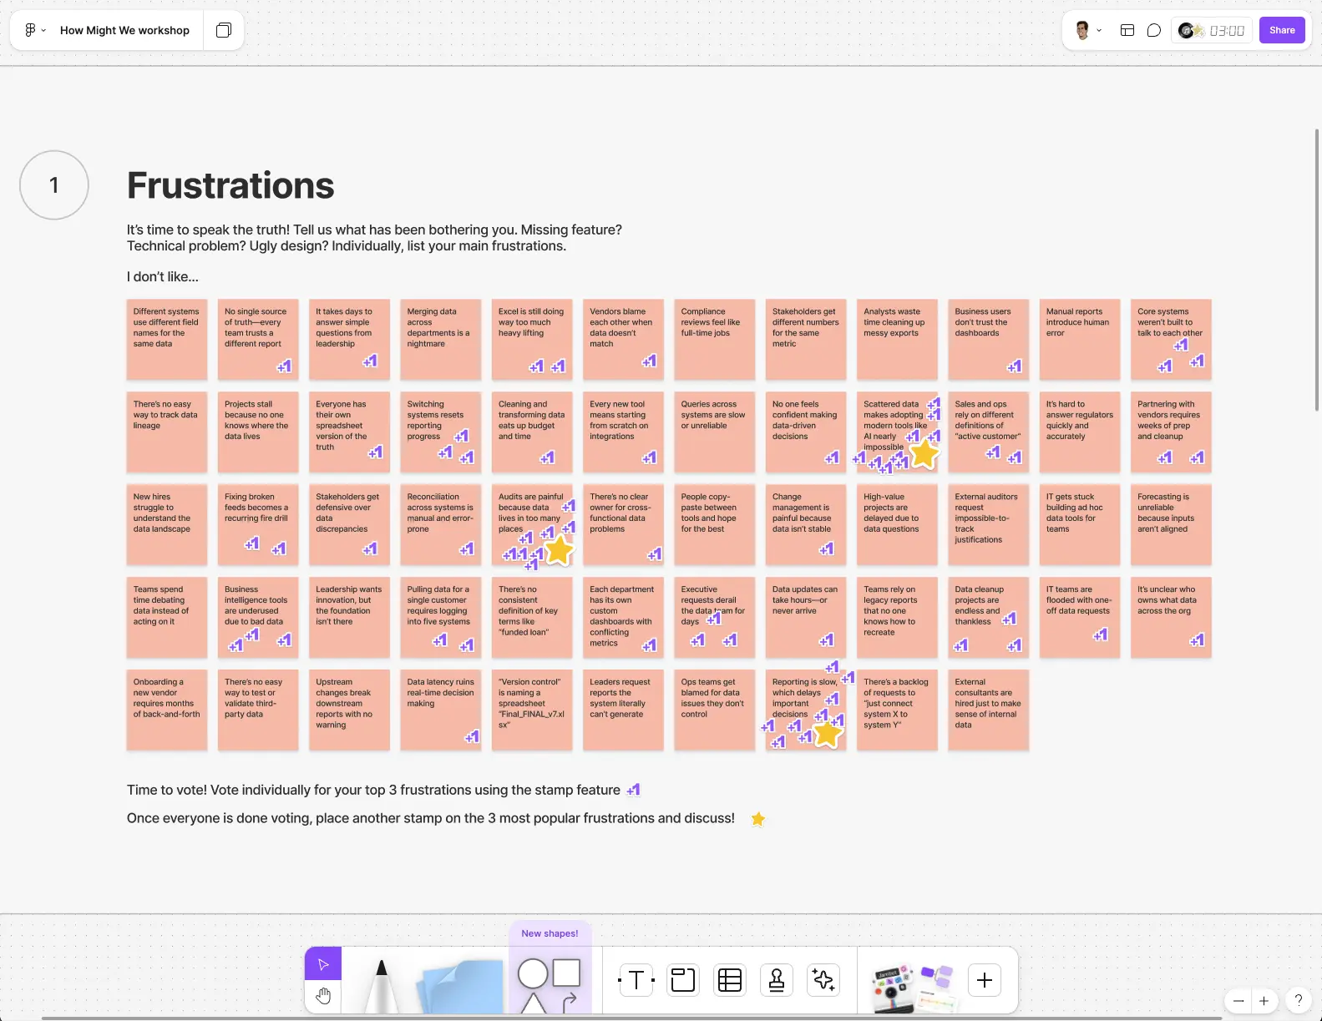Image resolution: width=1322 pixels, height=1021 pixels.
Task: Click the plus button for more tools
Action: click(x=985, y=980)
